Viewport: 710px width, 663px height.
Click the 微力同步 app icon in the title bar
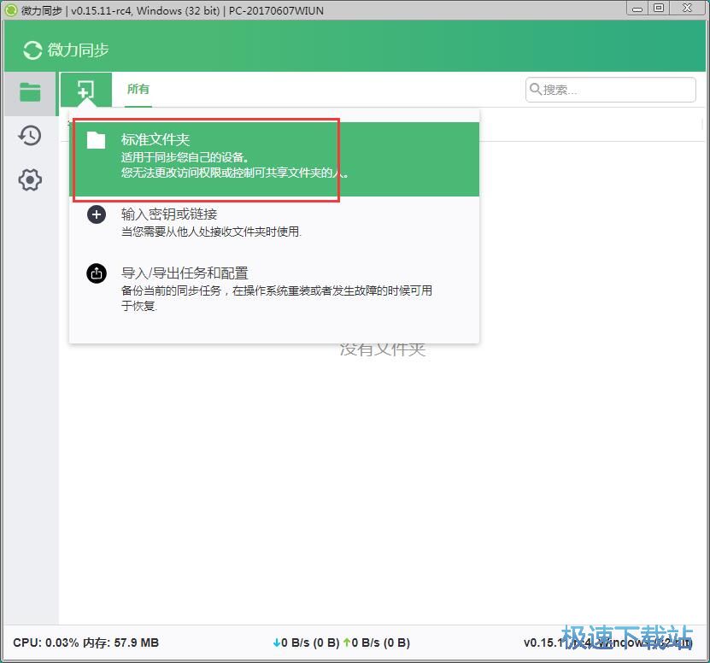click(9, 10)
